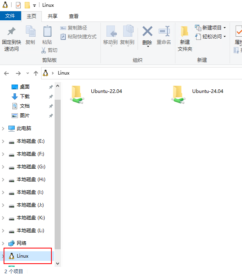Switch to the 查看 ribbon tab
This screenshot has height=276, width=242.
tap(74, 16)
